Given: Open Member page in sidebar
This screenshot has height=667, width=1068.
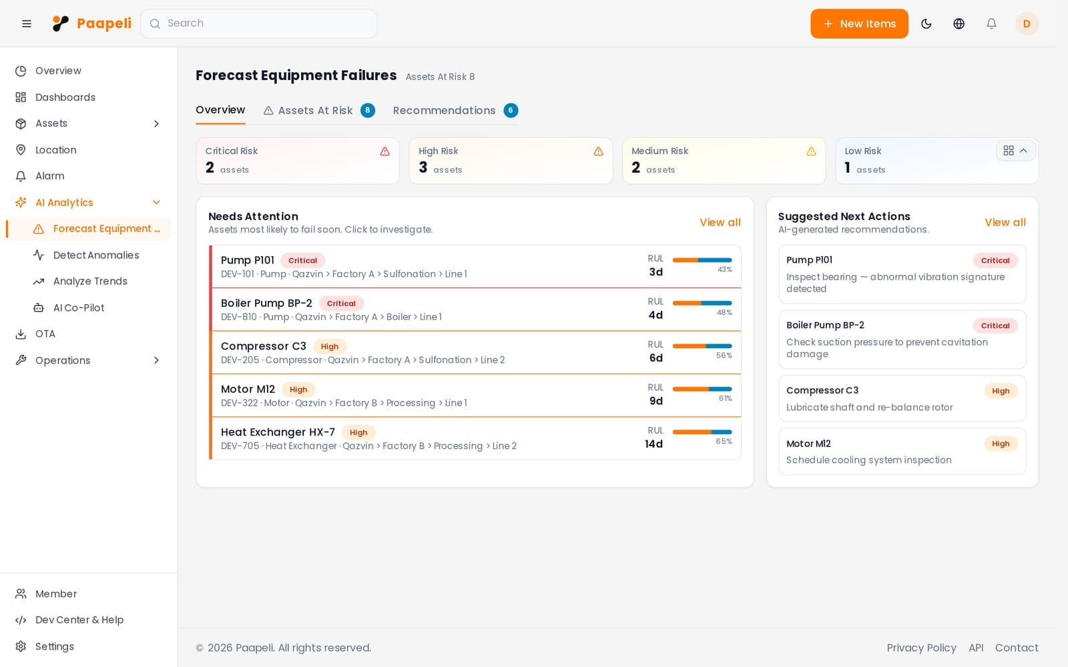Looking at the screenshot, I should point(88,594).
